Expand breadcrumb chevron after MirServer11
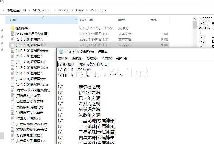The image size is (214, 144). coord(55,10)
